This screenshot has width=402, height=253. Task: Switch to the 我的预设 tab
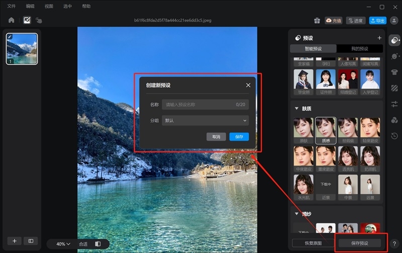click(x=359, y=49)
